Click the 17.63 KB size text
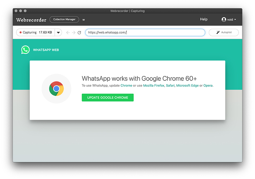255x179 pixels. (x=45, y=32)
